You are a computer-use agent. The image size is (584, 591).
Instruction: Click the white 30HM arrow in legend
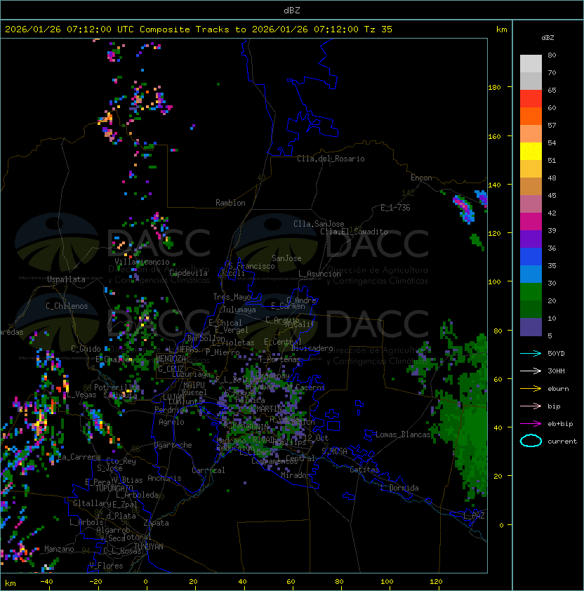pyautogui.click(x=531, y=371)
